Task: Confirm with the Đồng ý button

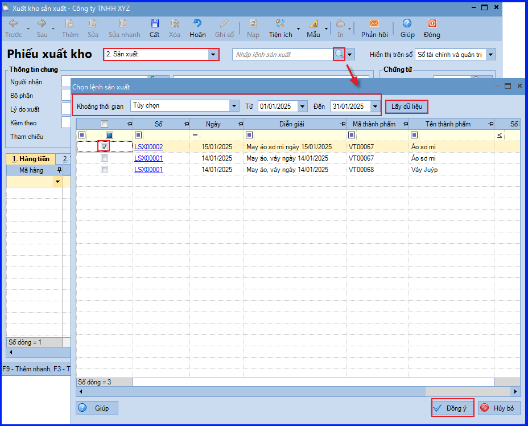Action: click(x=452, y=408)
